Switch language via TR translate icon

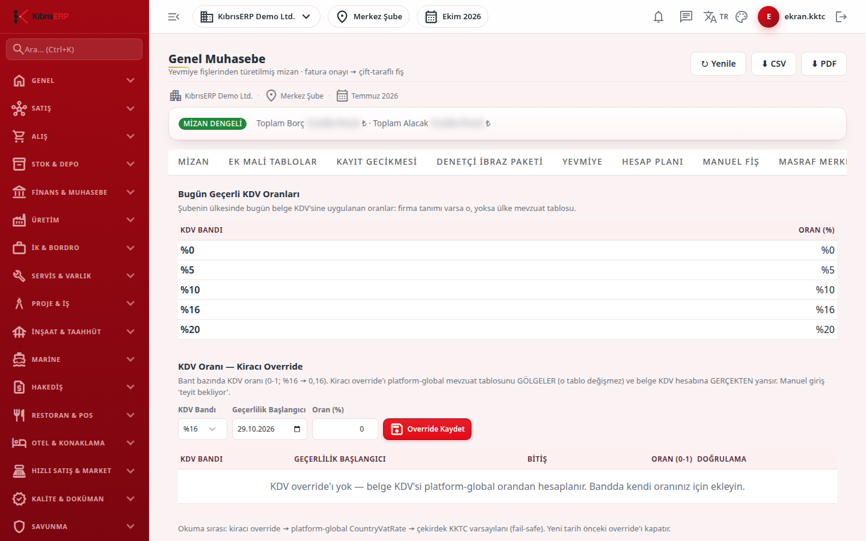[x=716, y=17]
